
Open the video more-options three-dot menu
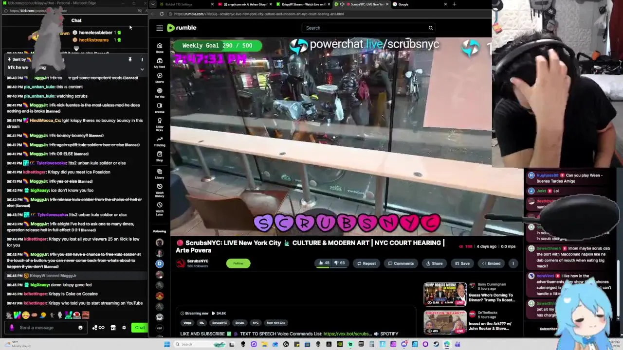coord(513,263)
